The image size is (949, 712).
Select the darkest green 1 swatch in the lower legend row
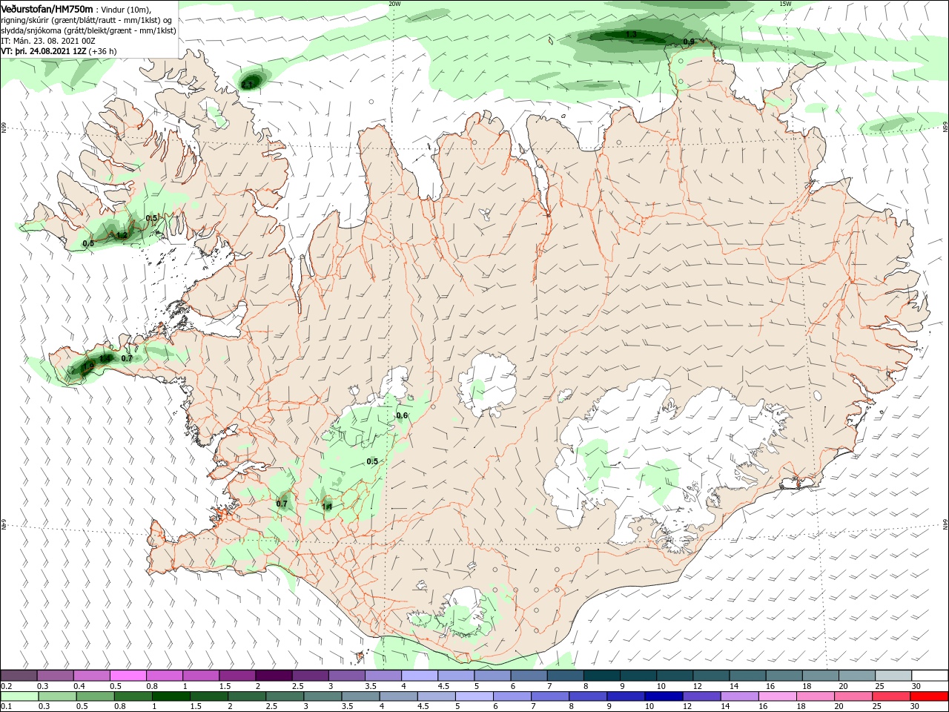click(171, 696)
